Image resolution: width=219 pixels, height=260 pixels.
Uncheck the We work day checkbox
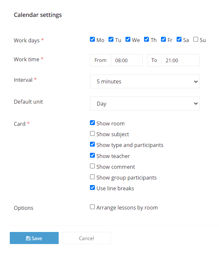(x=128, y=39)
